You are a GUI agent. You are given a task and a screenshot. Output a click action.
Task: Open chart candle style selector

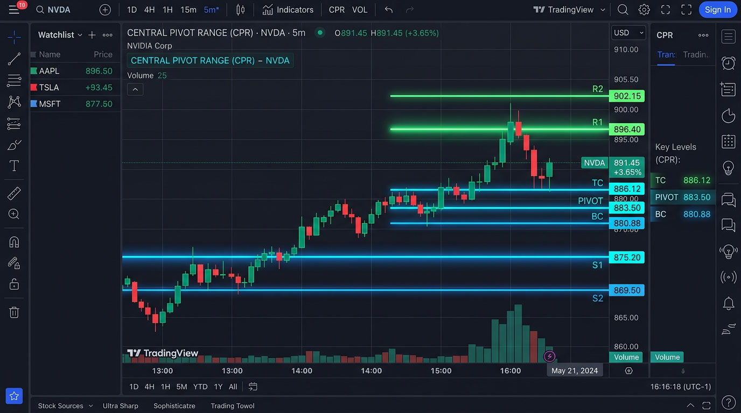point(240,10)
